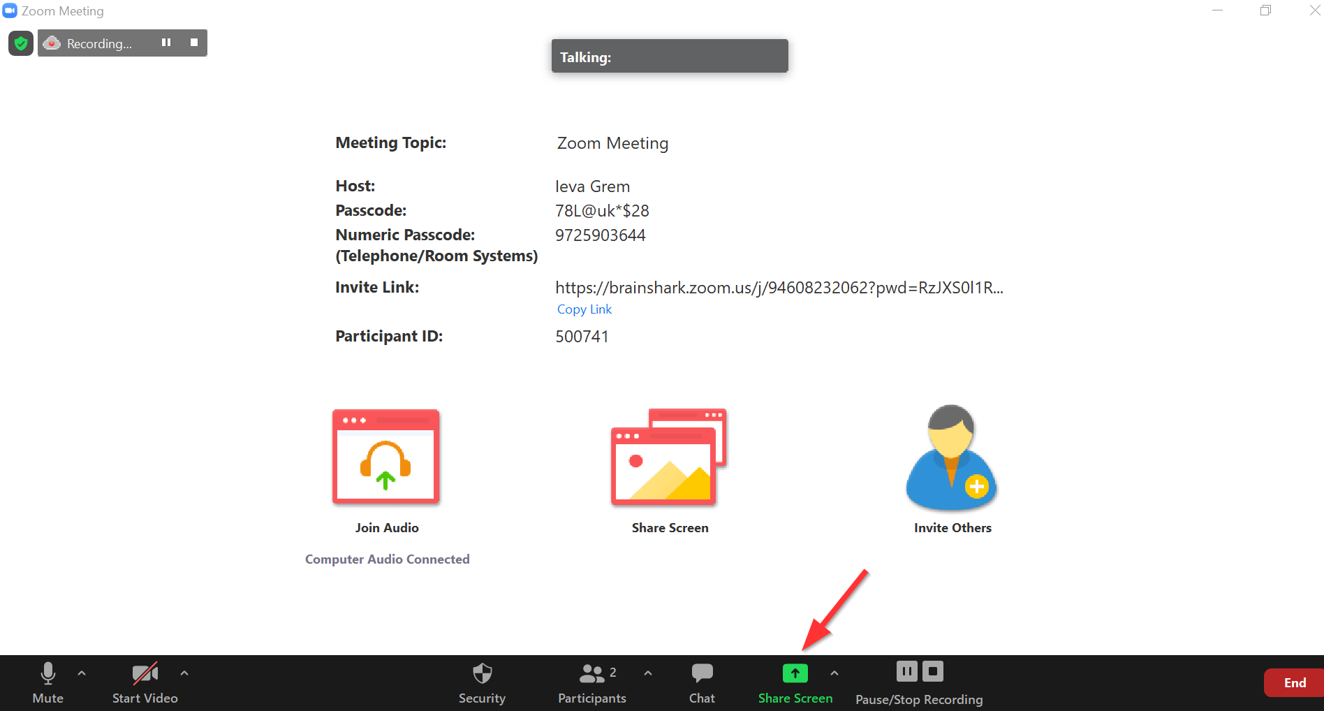Mute the microphone

coord(47,682)
